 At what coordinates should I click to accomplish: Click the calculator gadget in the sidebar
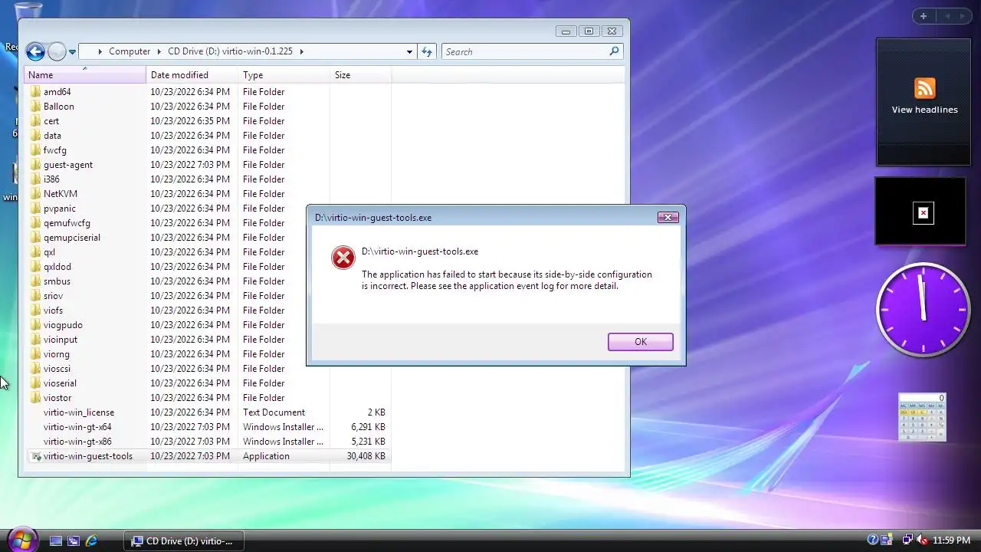click(922, 417)
